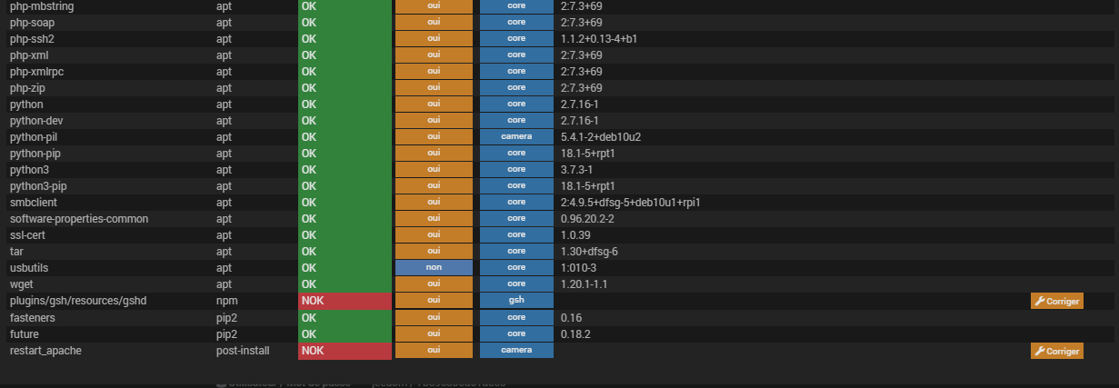The image size is (1119, 388).
Task: Click the 'pip2' type in fasteners row
Action: 226,317
